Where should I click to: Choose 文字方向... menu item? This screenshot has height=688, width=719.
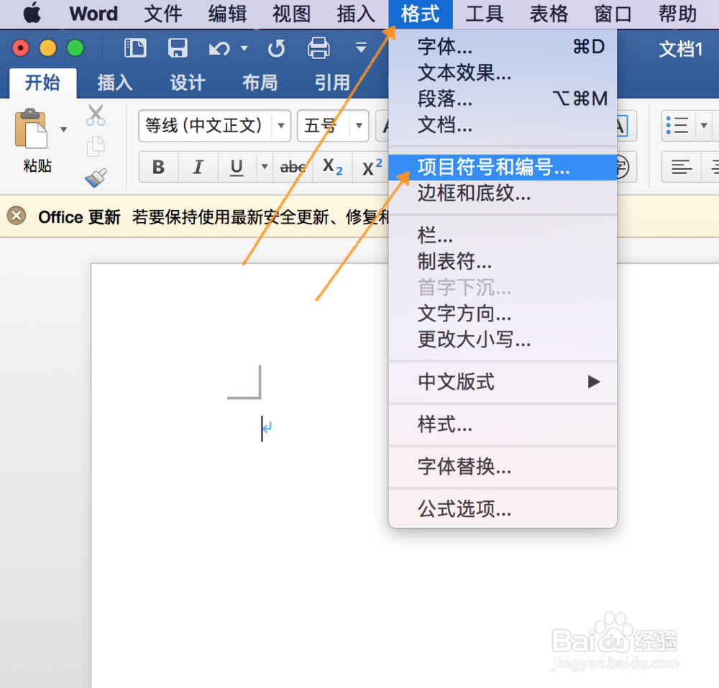point(503,313)
